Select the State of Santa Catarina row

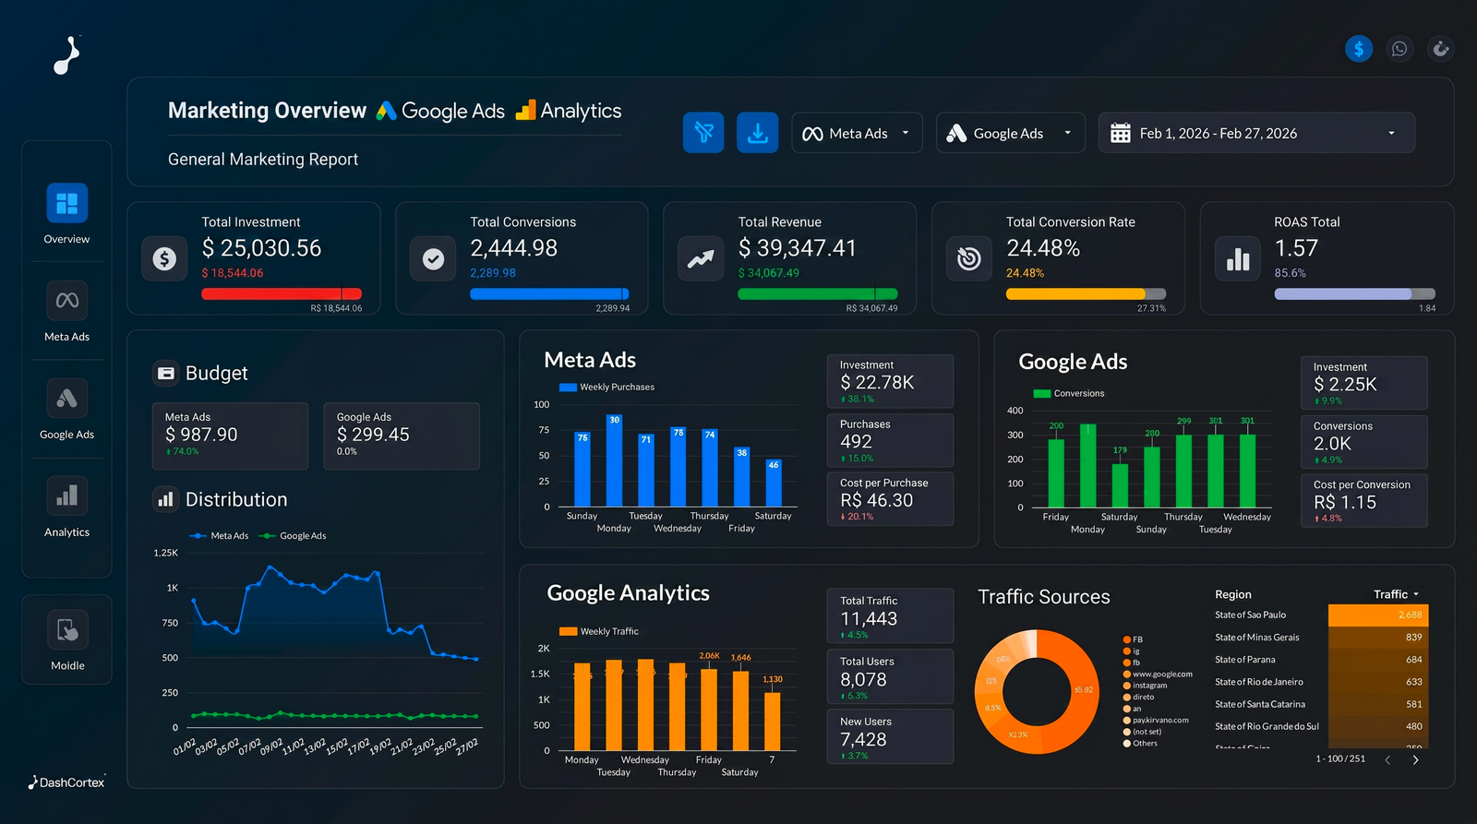point(1321,704)
